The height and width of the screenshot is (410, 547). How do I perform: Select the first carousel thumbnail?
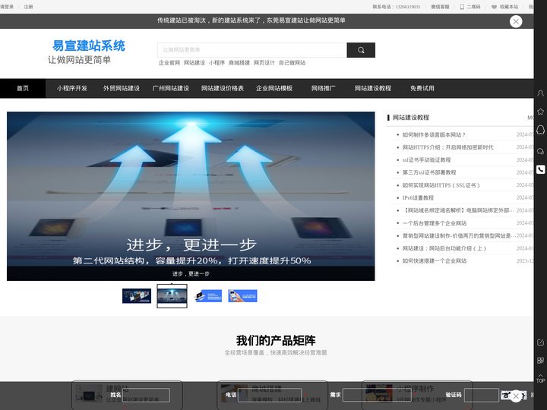point(137,296)
